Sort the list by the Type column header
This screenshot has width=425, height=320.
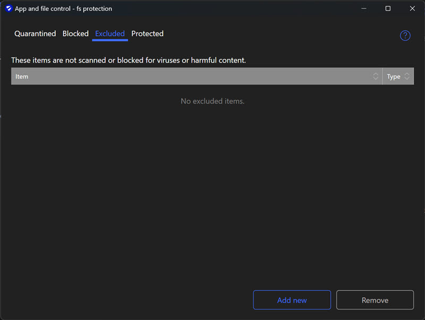point(394,76)
